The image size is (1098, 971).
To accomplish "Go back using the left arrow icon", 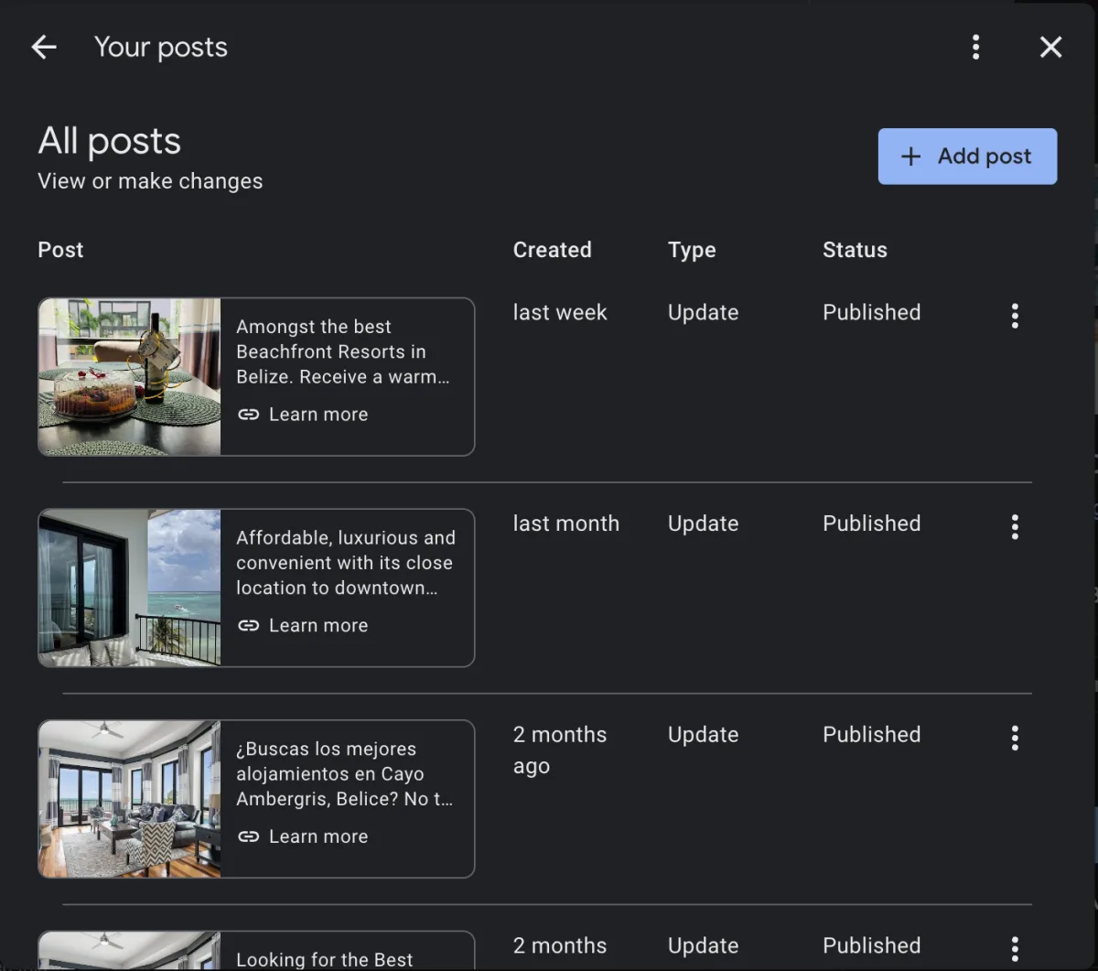I will point(43,48).
